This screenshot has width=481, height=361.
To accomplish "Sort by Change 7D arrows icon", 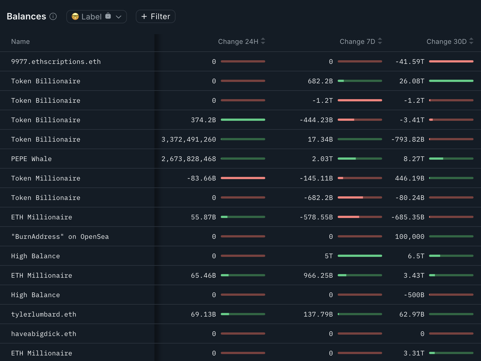I will tap(380, 41).
